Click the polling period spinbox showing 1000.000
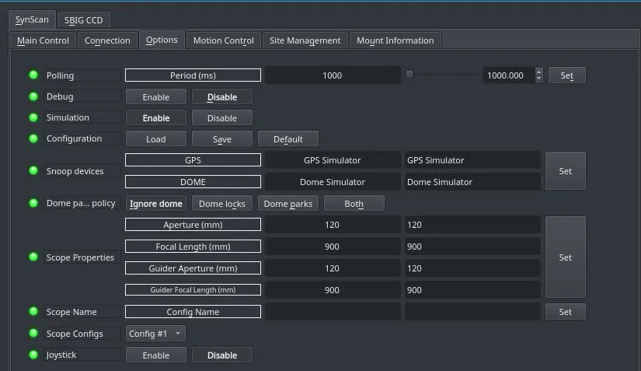 pos(509,75)
